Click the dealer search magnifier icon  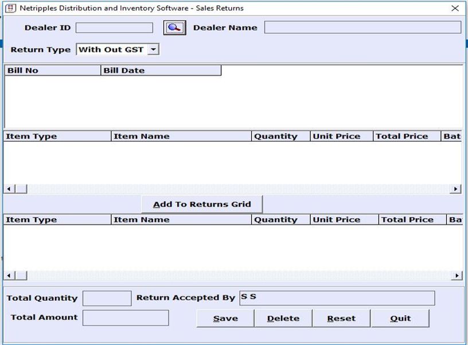(x=174, y=28)
